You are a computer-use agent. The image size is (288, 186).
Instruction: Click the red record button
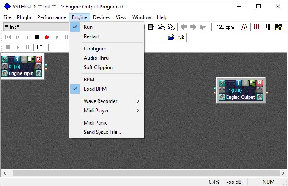pos(47,37)
